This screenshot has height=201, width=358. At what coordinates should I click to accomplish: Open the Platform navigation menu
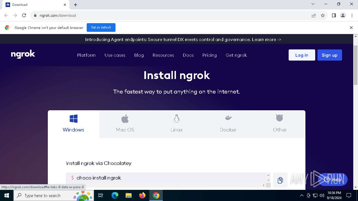pyautogui.click(x=86, y=55)
